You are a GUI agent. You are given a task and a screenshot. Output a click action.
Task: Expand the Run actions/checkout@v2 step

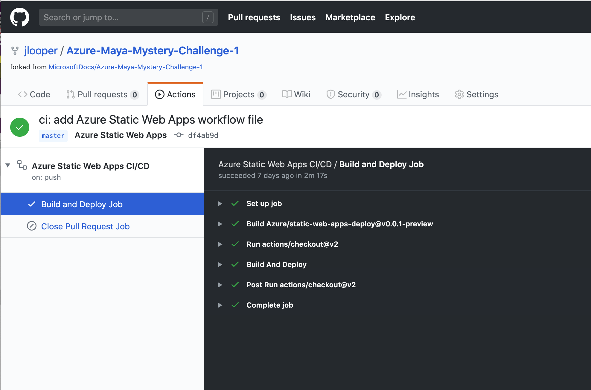[220, 244]
